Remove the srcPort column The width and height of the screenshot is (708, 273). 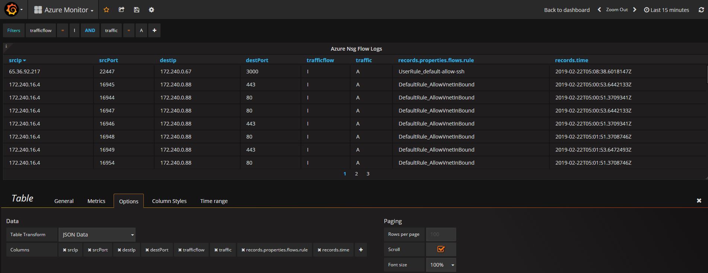(x=89, y=250)
